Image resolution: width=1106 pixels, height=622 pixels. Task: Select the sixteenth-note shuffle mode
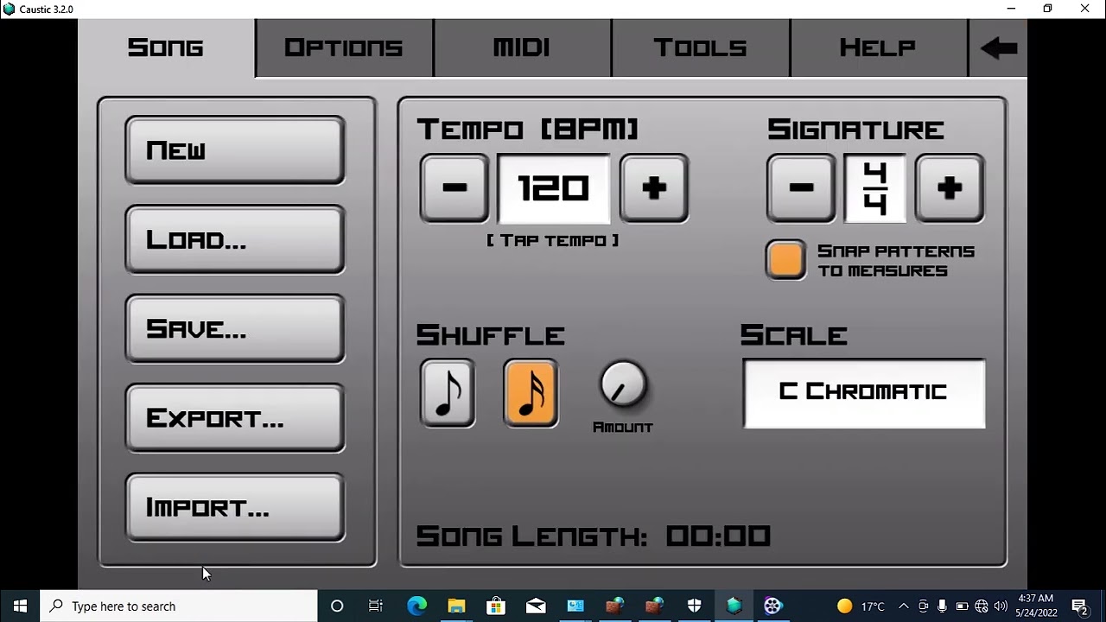(x=531, y=393)
